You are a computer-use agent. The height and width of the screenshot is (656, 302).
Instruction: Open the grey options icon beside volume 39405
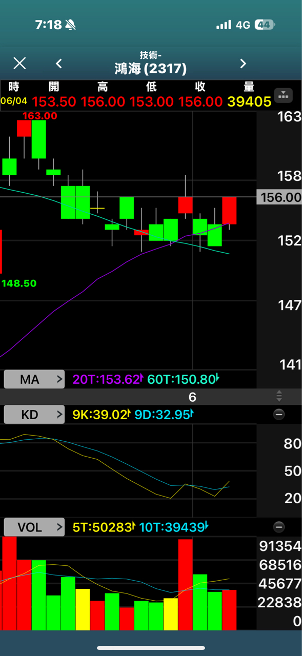pyautogui.click(x=284, y=95)
